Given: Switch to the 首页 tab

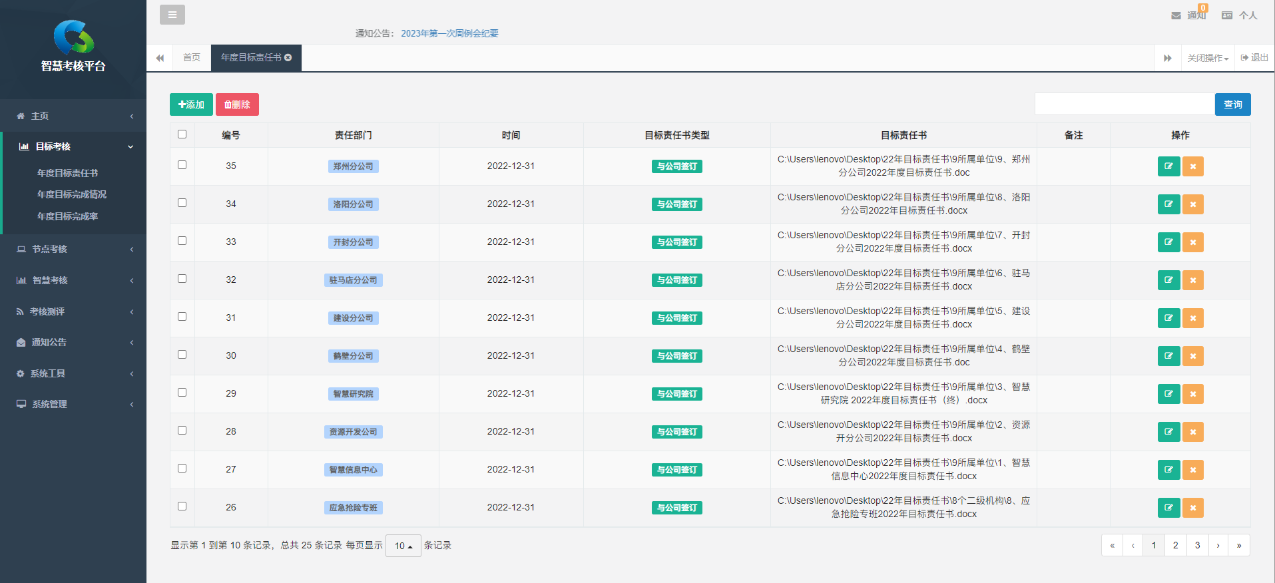Looking at the screenshot, I should click(192, 58).
